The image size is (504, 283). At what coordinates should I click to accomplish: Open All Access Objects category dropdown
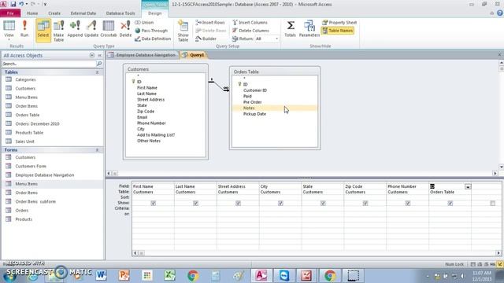(92, 55)
